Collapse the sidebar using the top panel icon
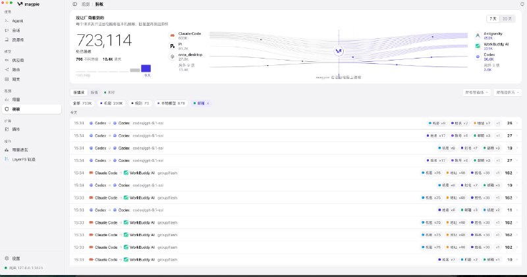Viewport: 527px width, 277px height. click(x=74, y=4)
